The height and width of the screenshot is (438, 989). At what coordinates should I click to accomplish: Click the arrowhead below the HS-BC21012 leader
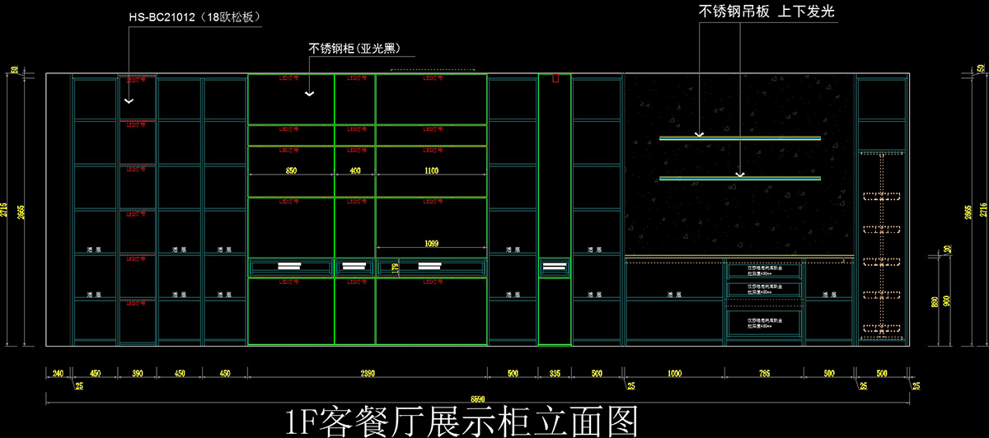[129, 100]
